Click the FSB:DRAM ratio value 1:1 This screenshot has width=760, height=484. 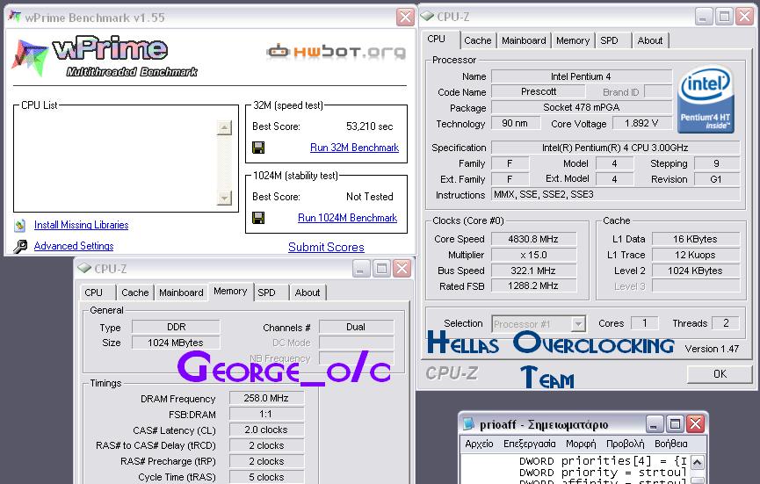(x=266, y=414)
